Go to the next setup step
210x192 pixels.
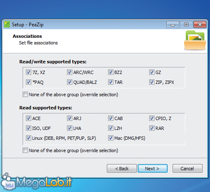point(152,169)
